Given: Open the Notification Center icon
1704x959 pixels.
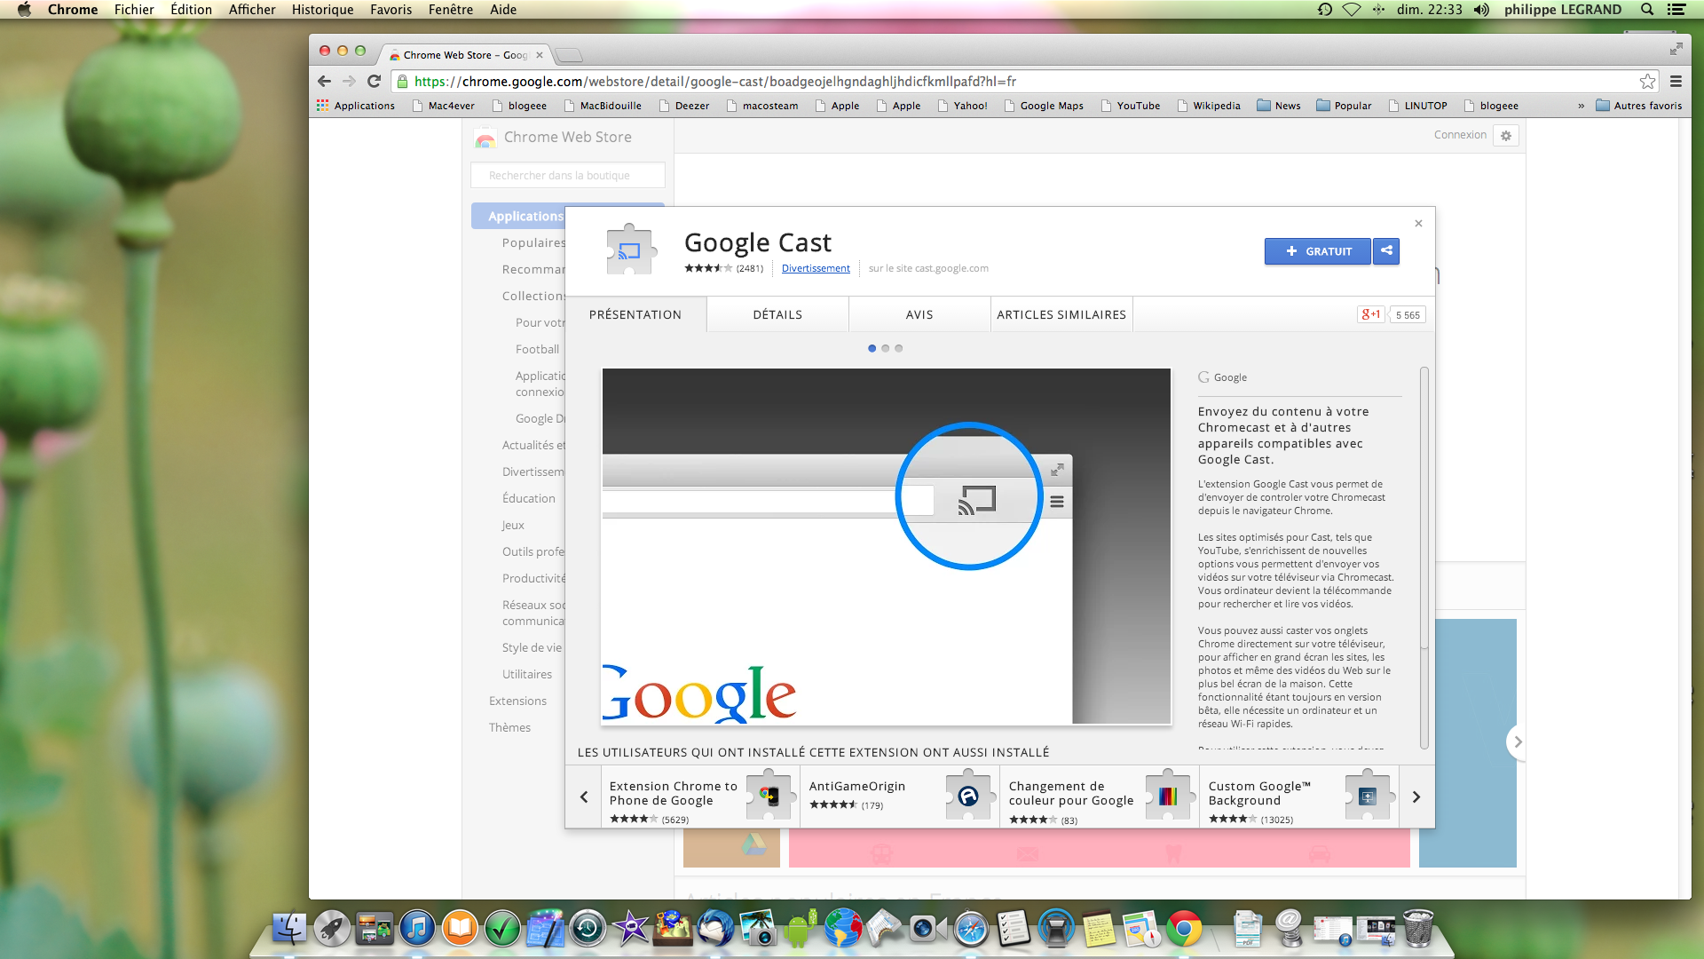Looking at the screenshot, I should (1676, 10).
